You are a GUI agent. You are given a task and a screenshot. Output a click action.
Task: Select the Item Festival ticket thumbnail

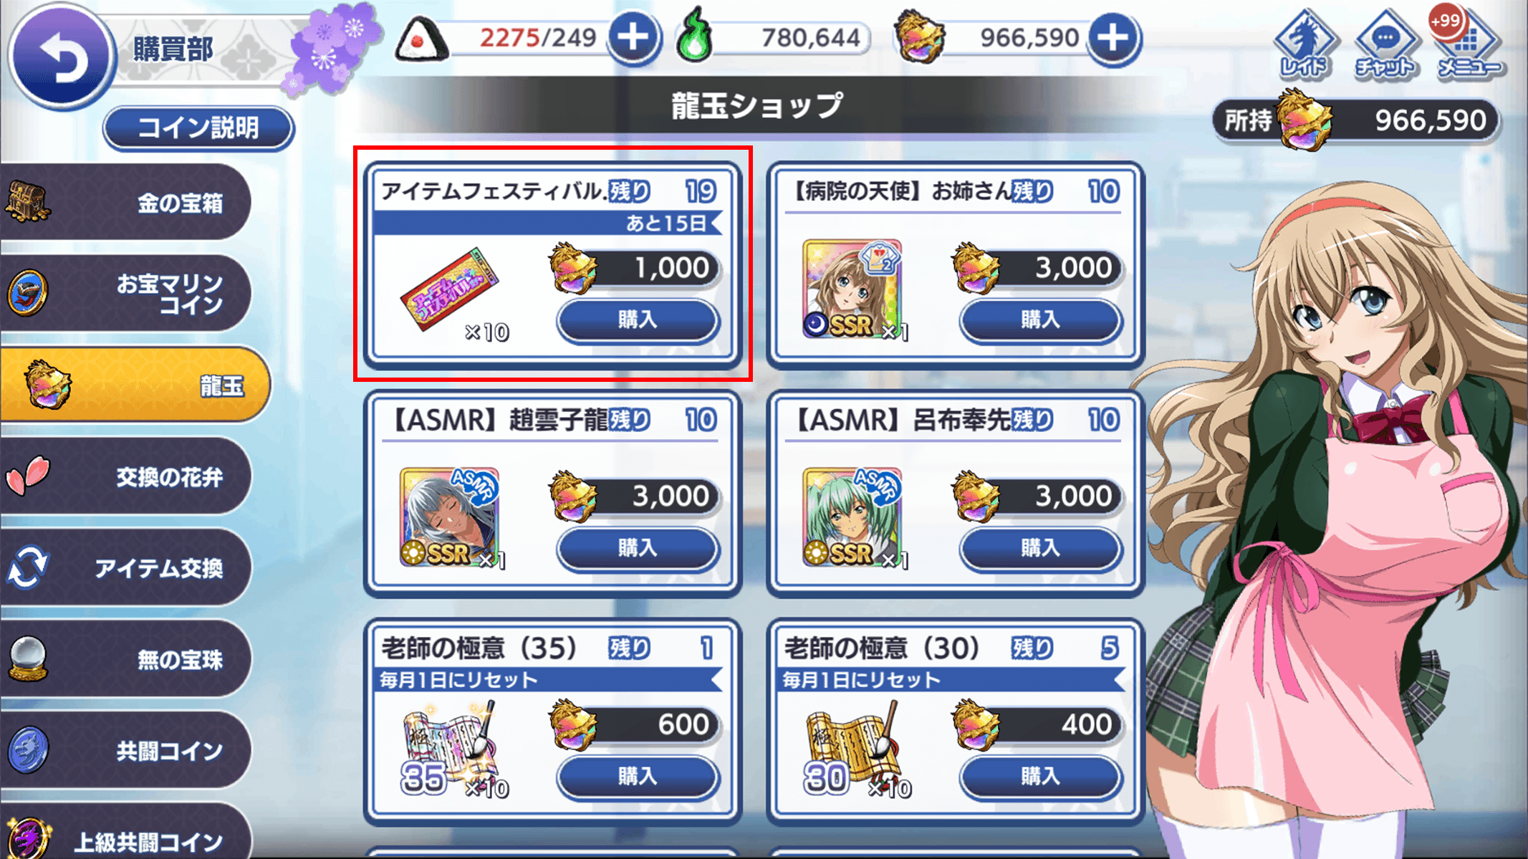click(450, 290)
